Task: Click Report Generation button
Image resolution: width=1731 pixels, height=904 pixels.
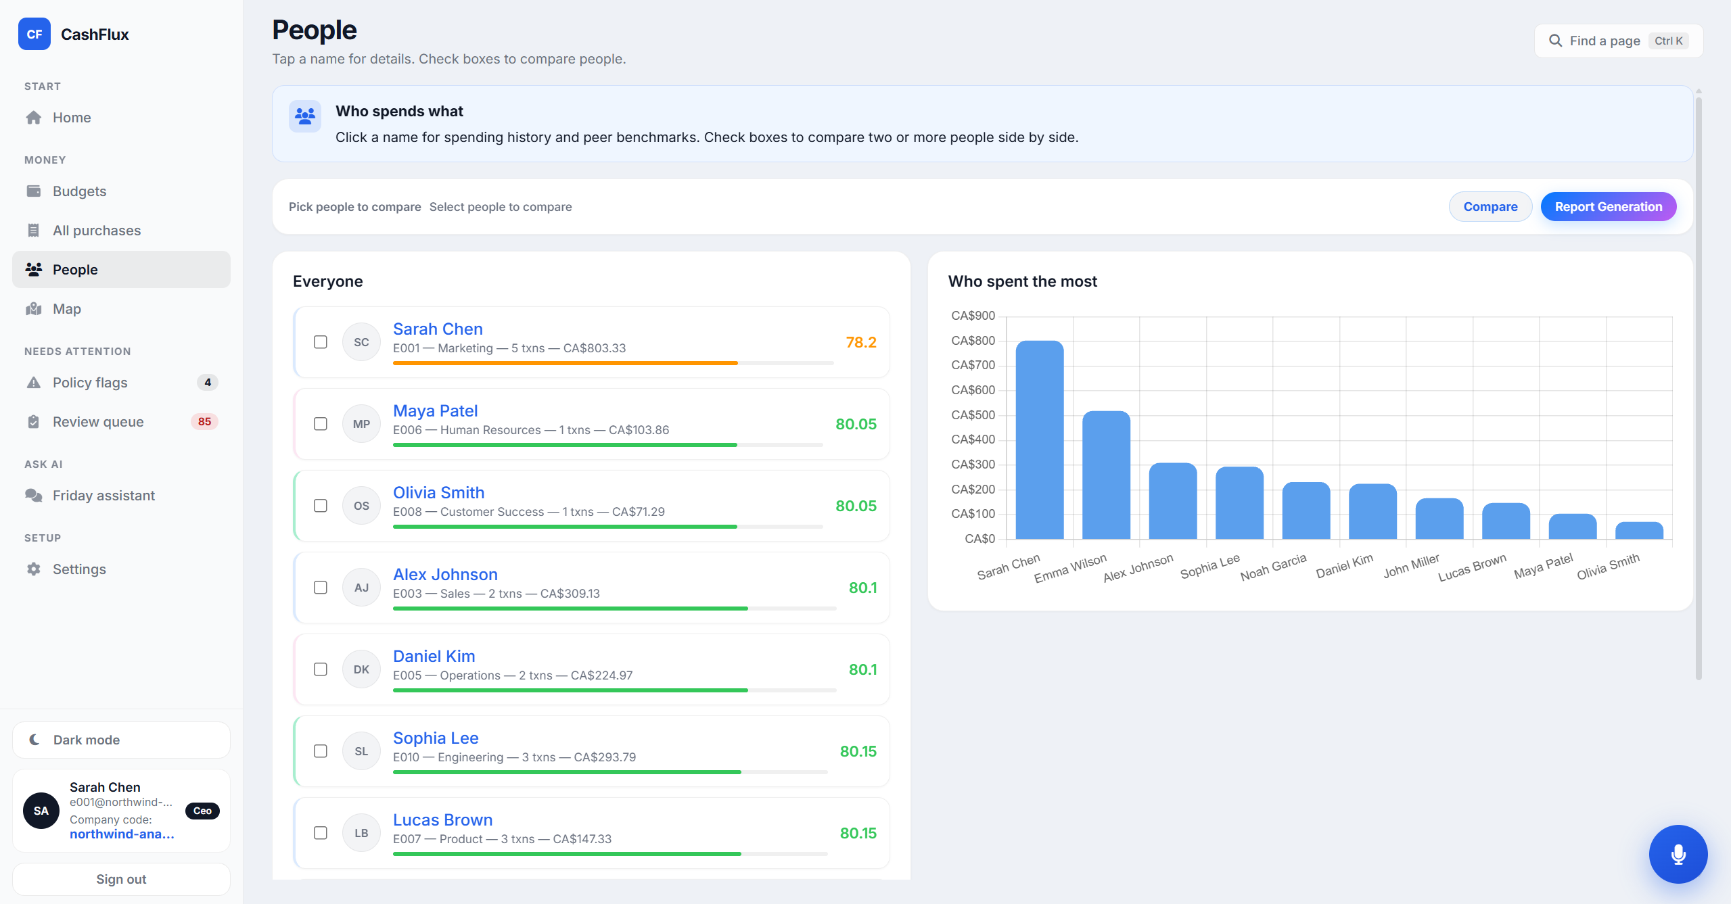Action: point(1608,207)
